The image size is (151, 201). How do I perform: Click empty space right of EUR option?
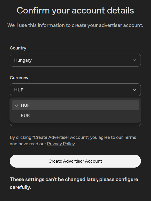pos(84,116)
